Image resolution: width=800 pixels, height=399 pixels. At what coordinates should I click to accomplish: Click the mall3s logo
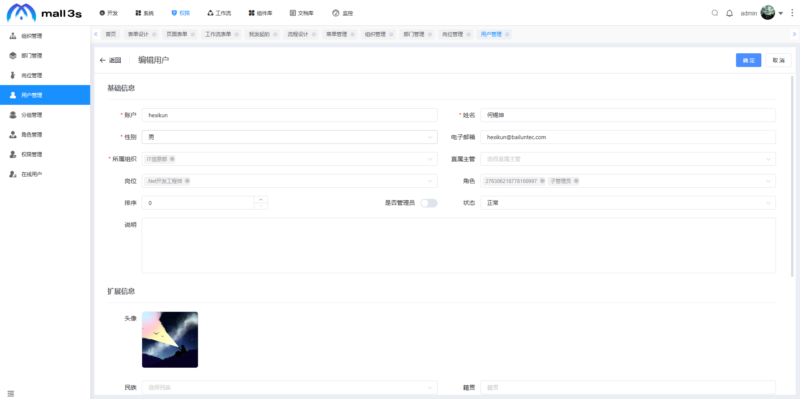[44, 13]
